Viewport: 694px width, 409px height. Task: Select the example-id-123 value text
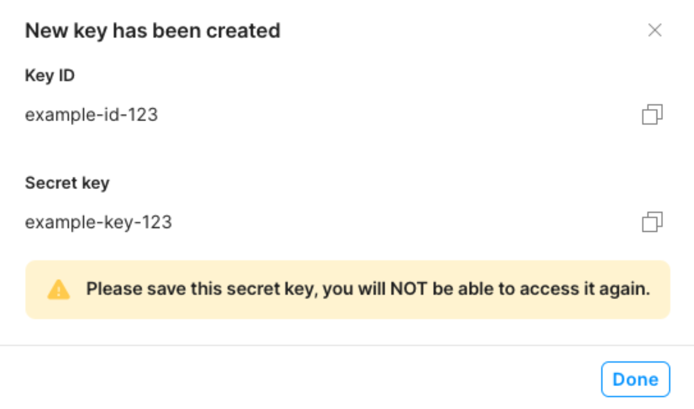click(x=91, y=115)
